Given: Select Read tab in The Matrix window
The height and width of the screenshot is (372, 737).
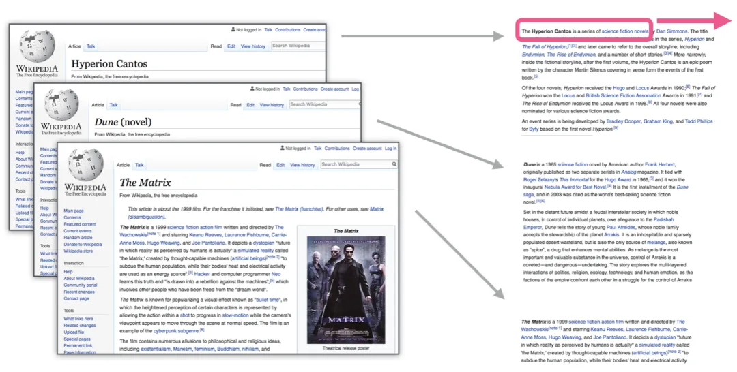Looking at the screenshot, I should pos(265,165).
